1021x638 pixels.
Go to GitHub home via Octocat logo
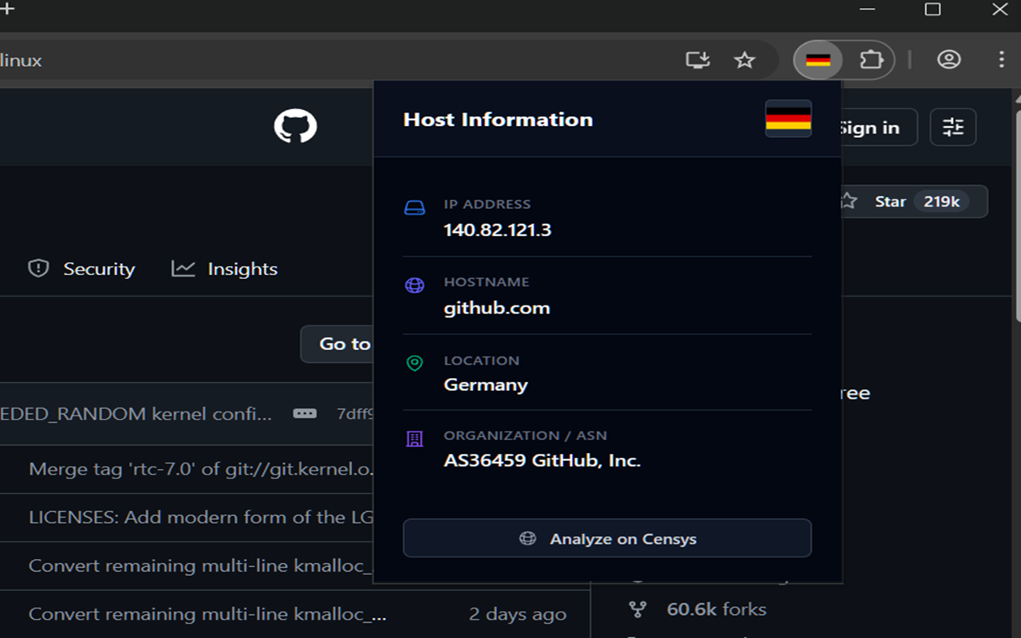[x=296, y=127]
